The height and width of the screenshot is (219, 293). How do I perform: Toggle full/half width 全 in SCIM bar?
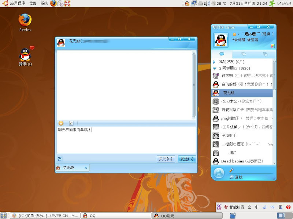click(x=249, y=207)
